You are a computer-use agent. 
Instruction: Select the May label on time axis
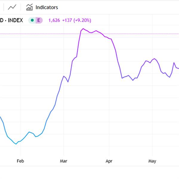point(152,161)
